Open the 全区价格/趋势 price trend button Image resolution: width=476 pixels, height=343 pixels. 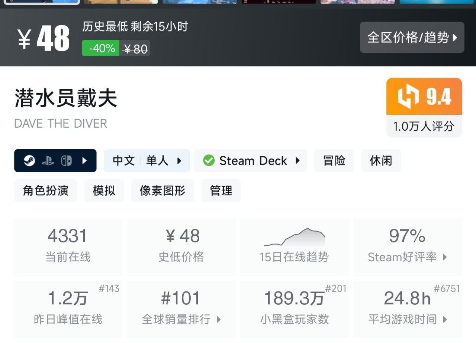click(412, 37)
